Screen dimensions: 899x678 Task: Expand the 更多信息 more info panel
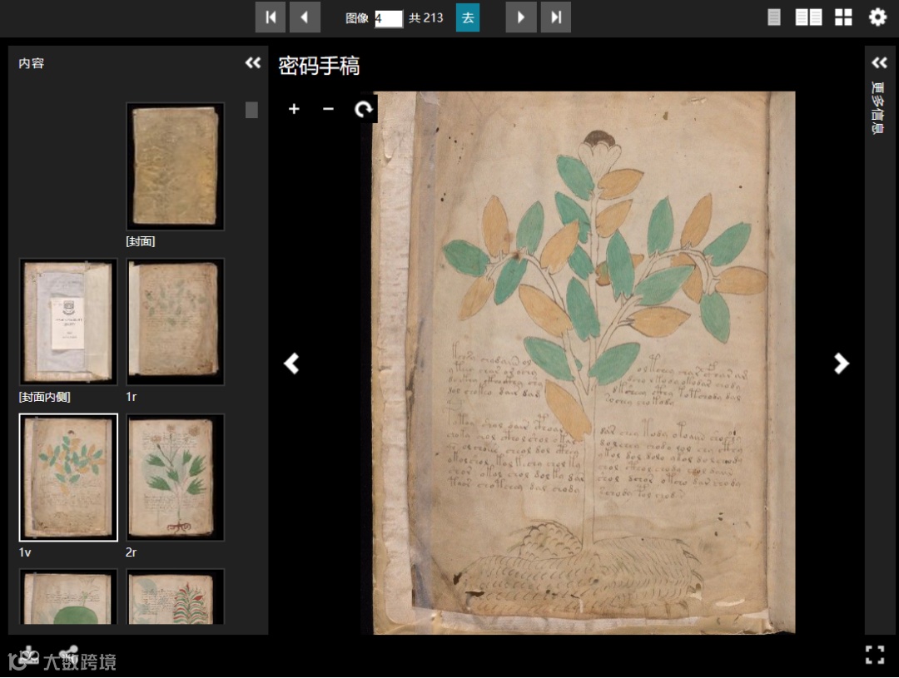click(x=879, y=62)
